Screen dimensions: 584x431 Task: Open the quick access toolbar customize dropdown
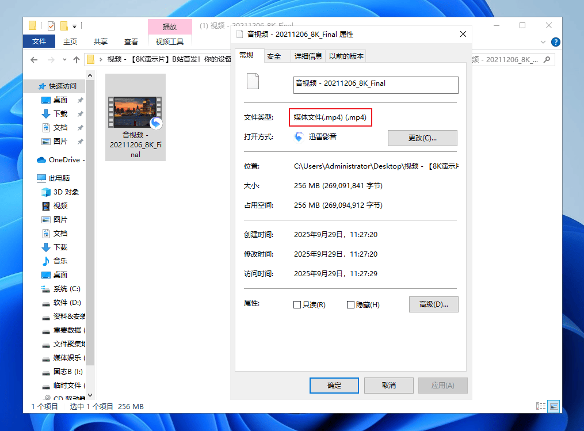coord(75,26)
